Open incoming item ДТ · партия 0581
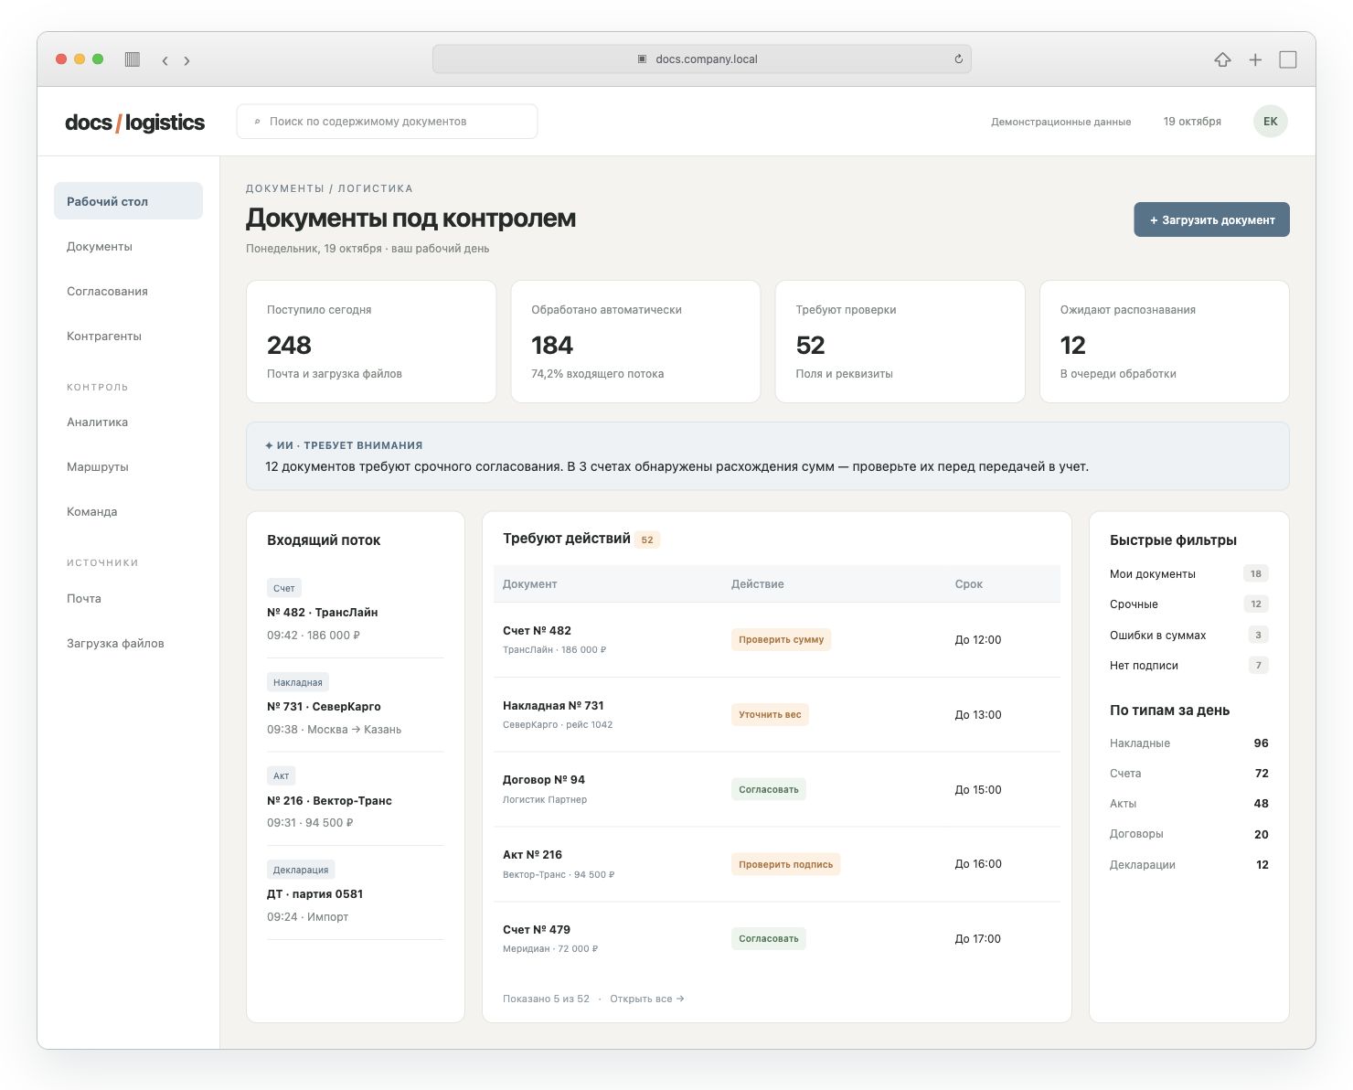The height and width of the screenshot is (1090, 1353). click(x=356, y=893)
